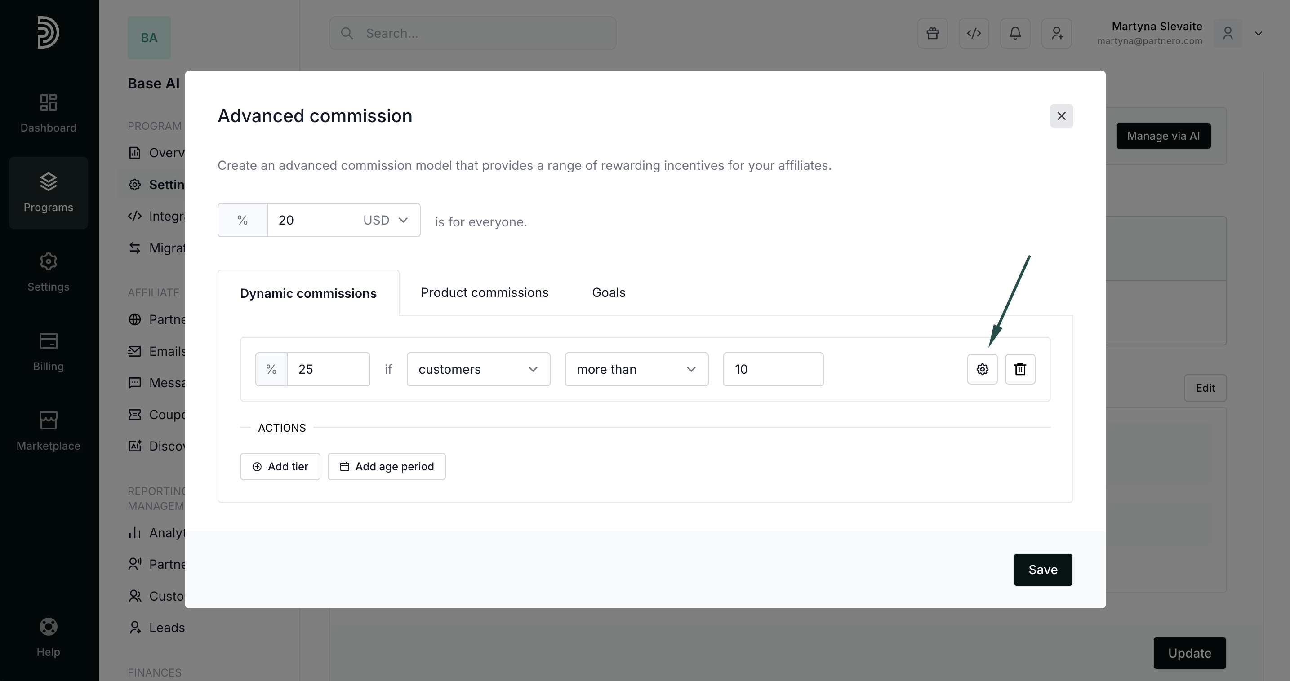
Task: Open Marketplace in the sidebar
Action: (x=48, y=431)
